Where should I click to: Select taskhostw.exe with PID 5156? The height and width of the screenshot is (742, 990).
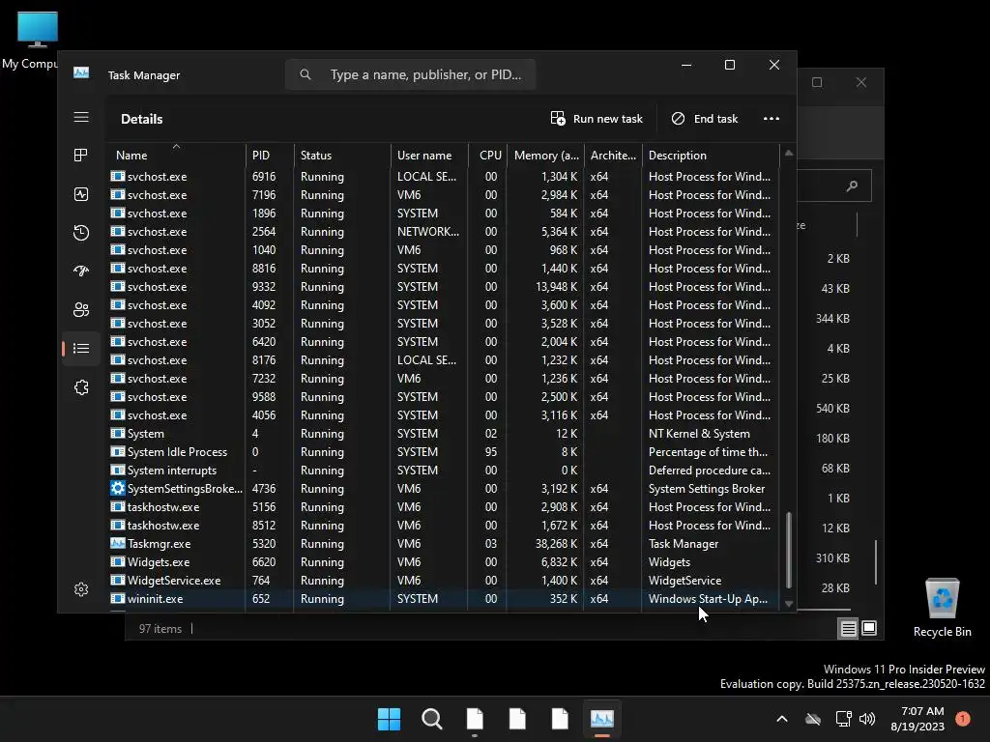coord(445,506)
